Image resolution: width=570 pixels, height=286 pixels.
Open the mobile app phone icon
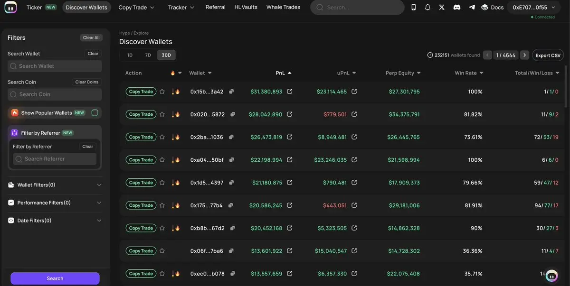(x=413, y=8)
